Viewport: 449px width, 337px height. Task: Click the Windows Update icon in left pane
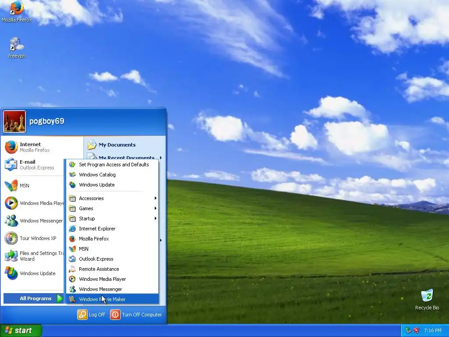point(11,273)
